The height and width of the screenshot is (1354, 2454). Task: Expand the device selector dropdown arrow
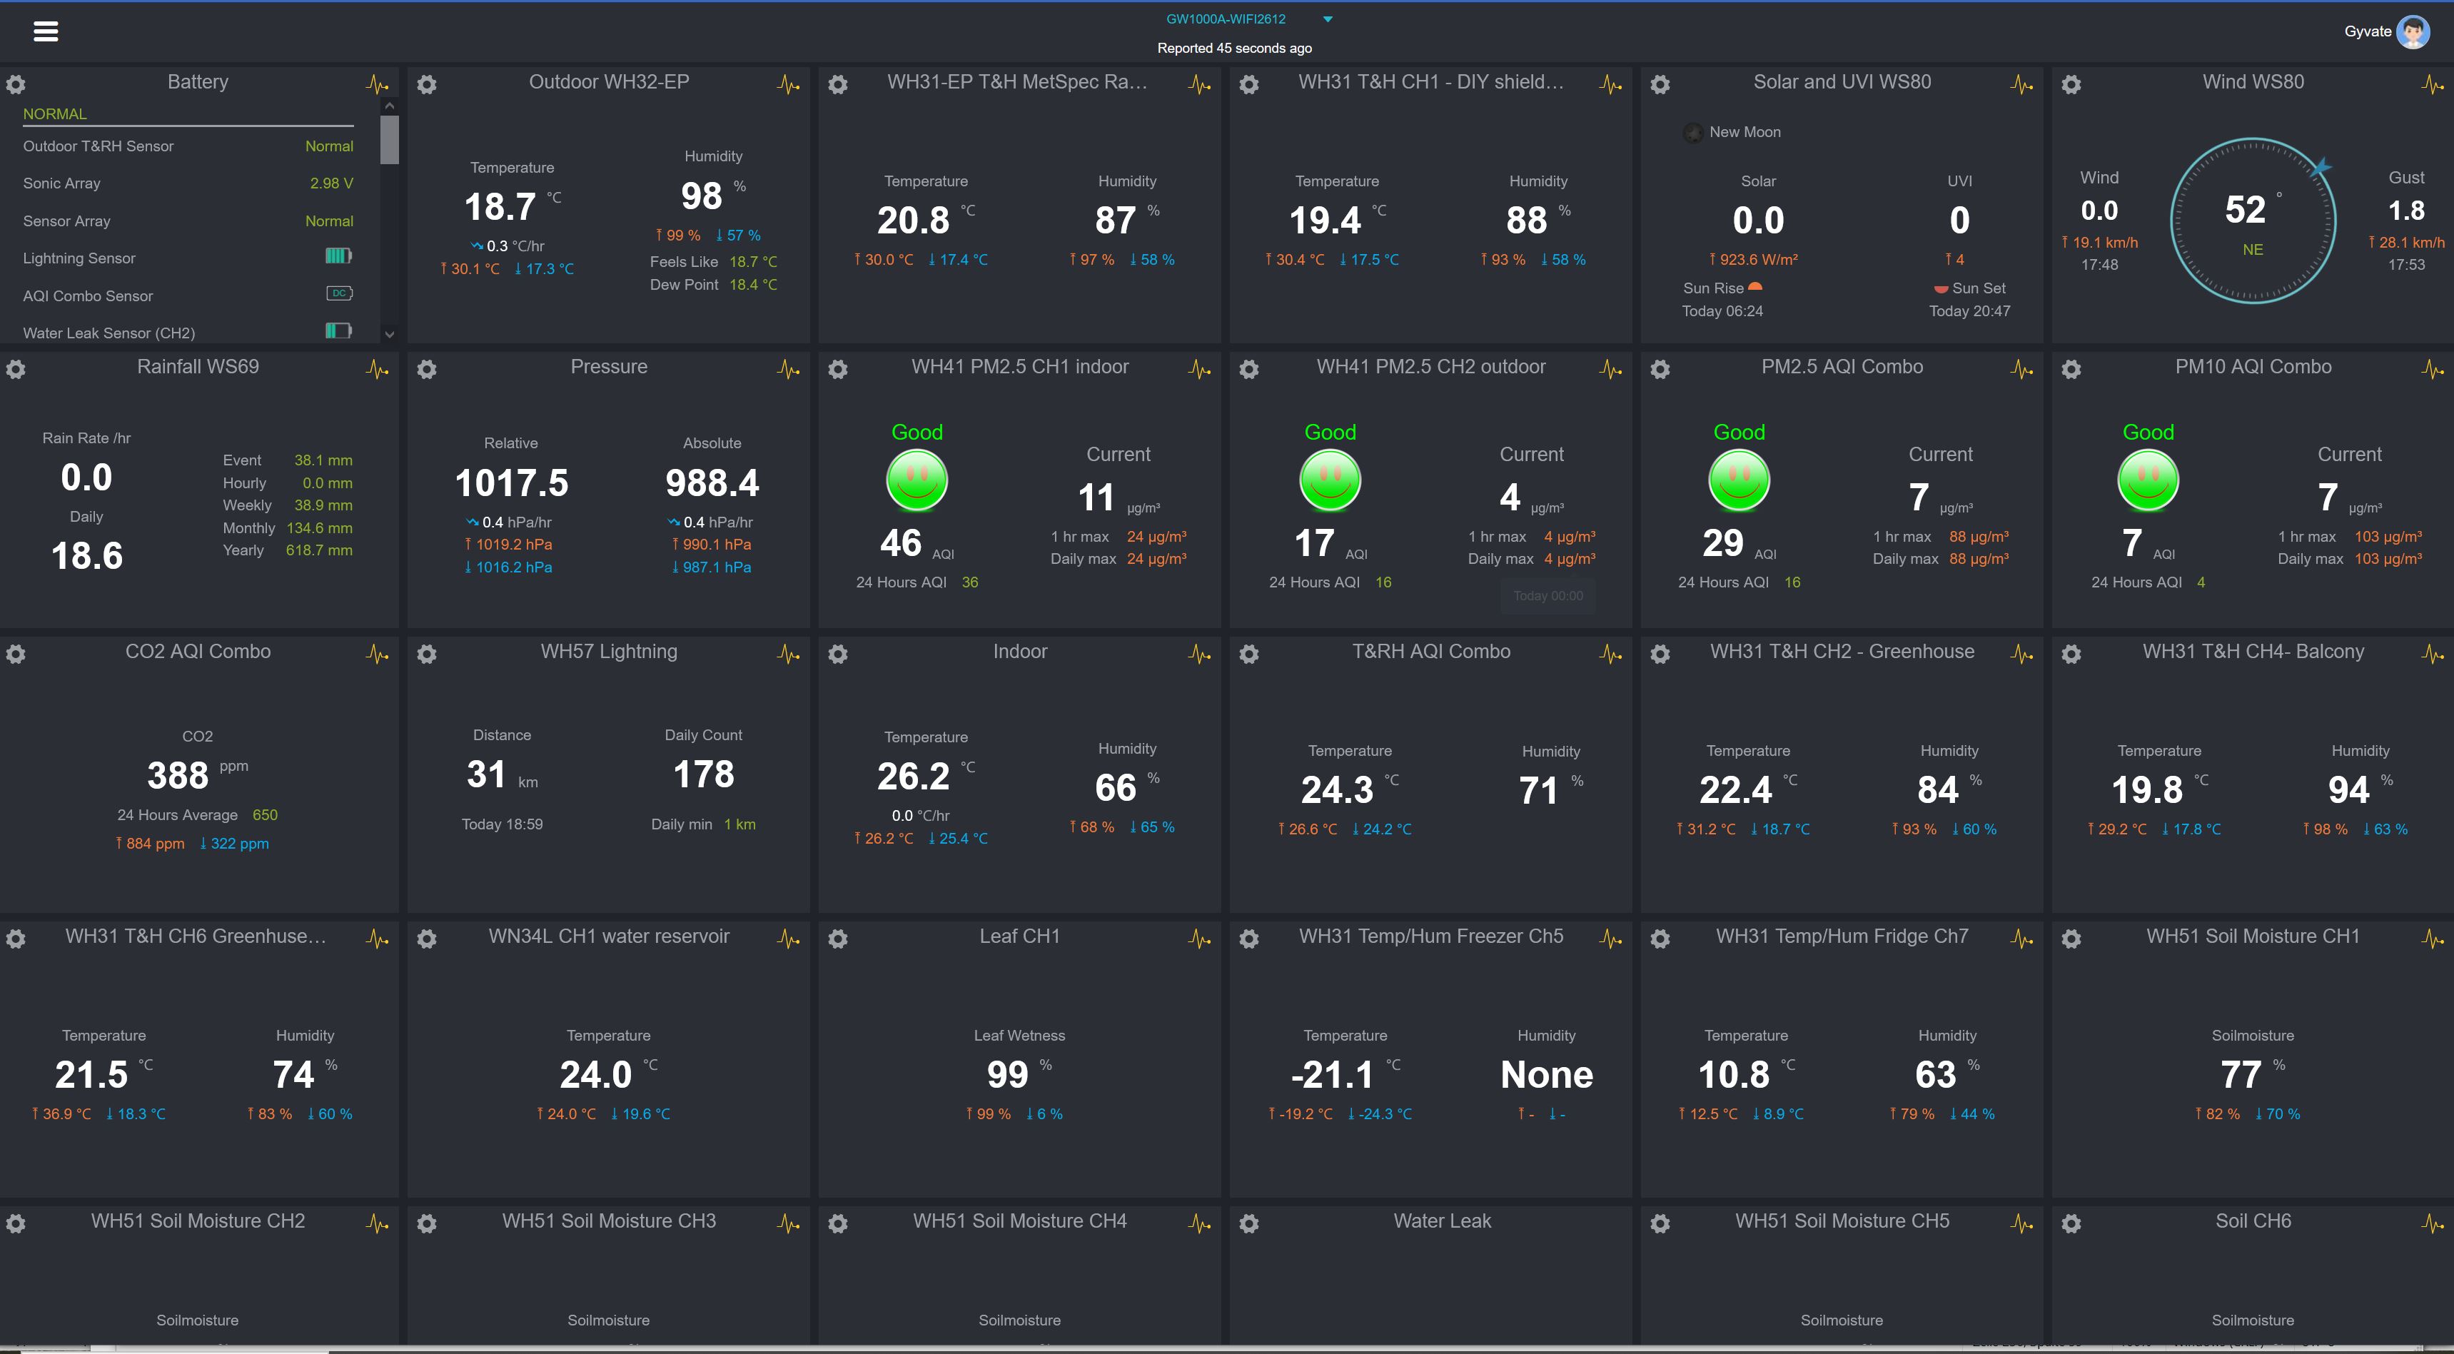(1327, 19)
